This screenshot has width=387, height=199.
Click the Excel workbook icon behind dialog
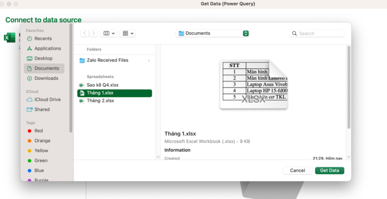click(9, 37)
